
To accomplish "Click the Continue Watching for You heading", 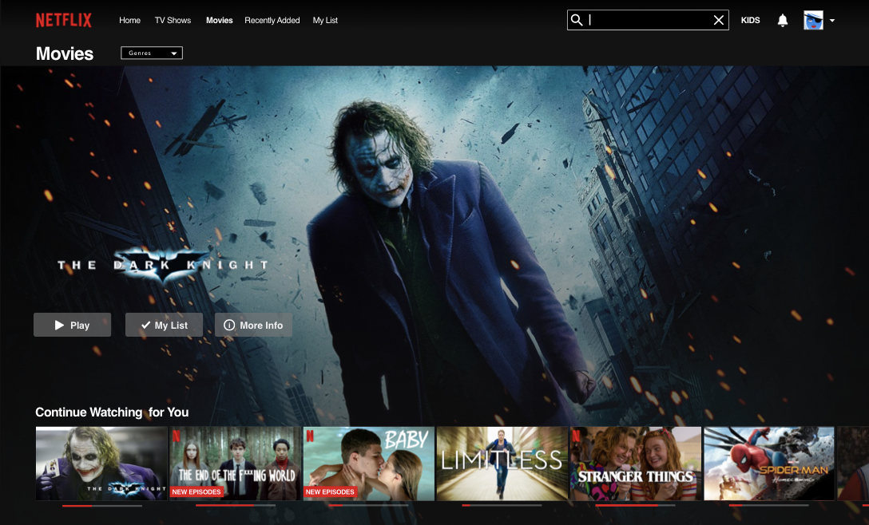I will click(x=112, y=412).
